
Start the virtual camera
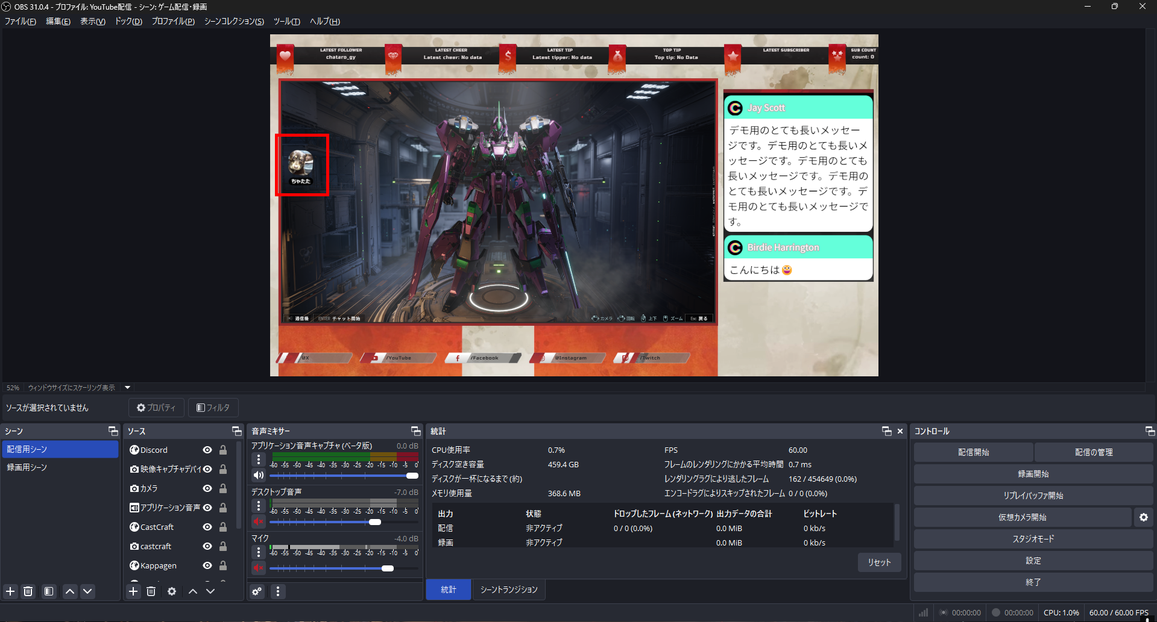click(1023, 517)
